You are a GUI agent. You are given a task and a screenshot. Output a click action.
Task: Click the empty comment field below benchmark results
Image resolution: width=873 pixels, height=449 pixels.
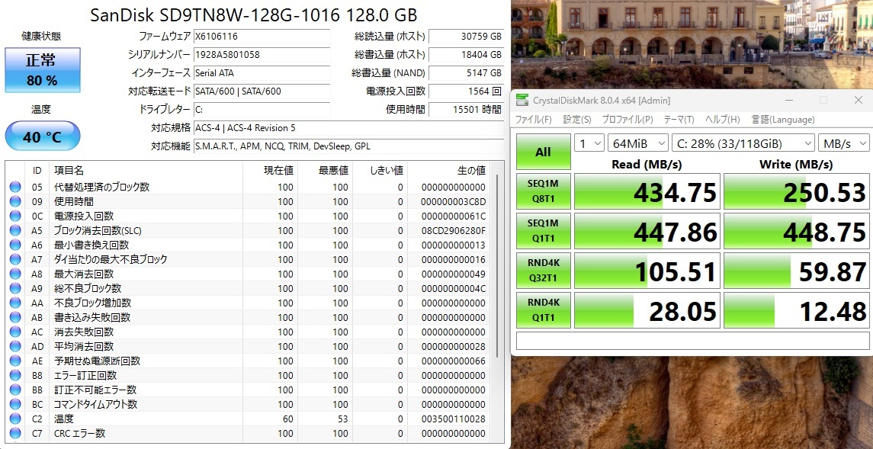693,341
